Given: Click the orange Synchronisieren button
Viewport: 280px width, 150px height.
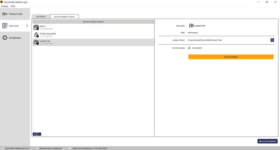Looking at the screenshot, I should pos(231,57).
